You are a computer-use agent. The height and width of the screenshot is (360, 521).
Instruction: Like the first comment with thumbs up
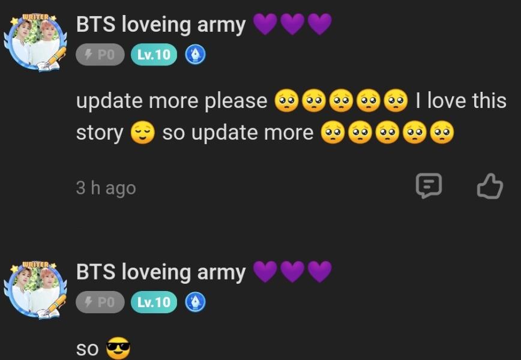click(x=490, y=186)
